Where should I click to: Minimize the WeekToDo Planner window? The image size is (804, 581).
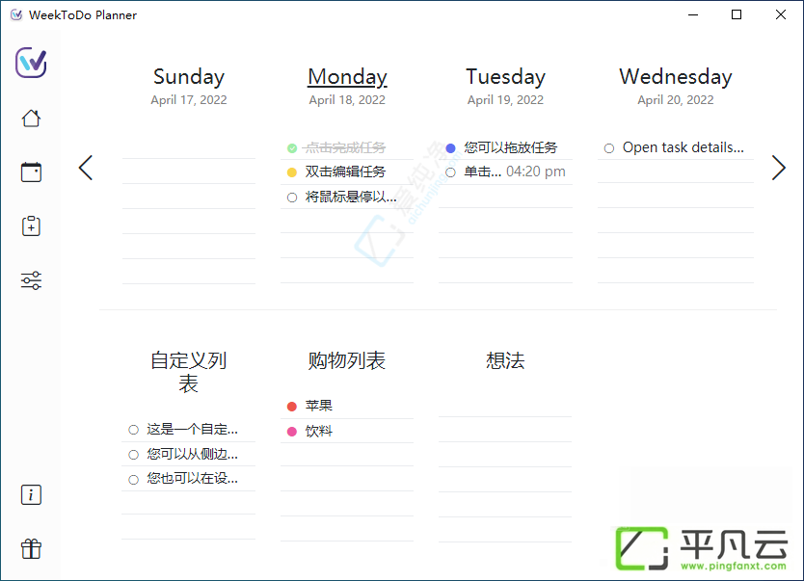[x=693, y=14]
